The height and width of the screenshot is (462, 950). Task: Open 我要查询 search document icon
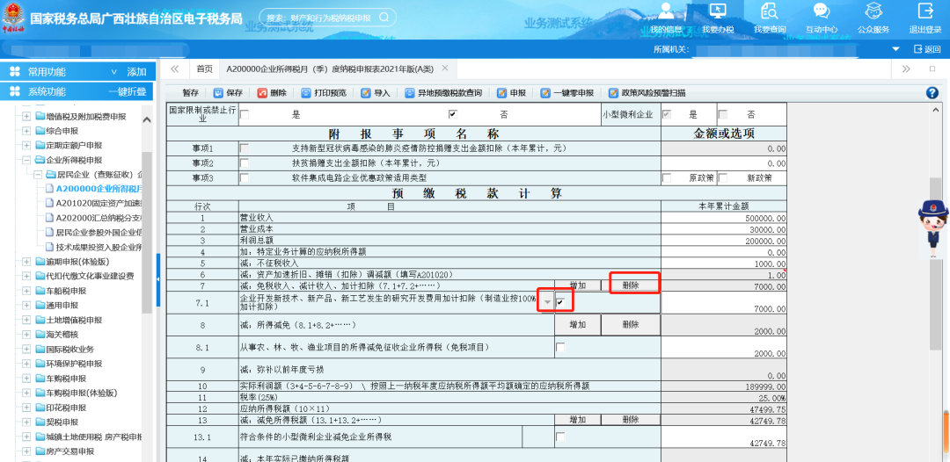click(770, 11)
